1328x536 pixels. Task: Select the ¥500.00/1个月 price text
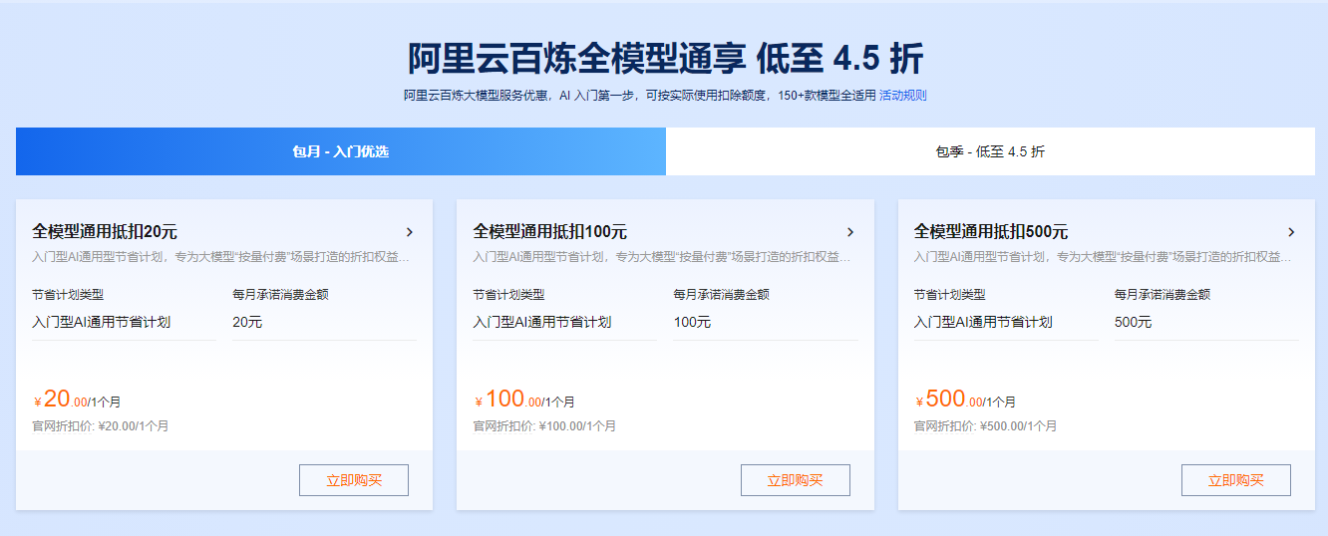965,401
